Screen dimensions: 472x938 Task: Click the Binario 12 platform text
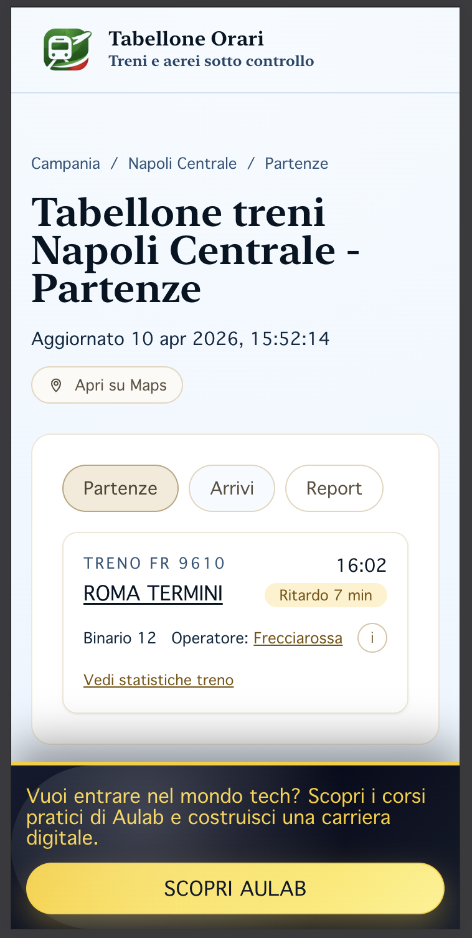tap(119, 638)
